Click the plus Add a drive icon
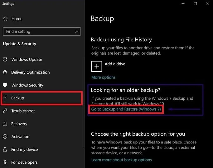213x168 pixels. pyautogui.click(x=97, y=66)
